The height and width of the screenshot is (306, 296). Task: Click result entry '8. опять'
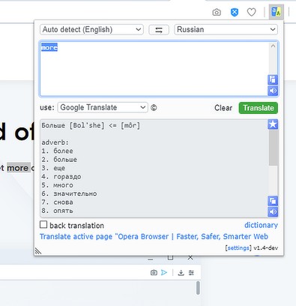(57, 211)
